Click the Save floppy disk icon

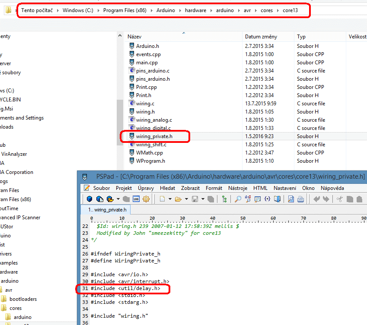click(x=195, y=199)
